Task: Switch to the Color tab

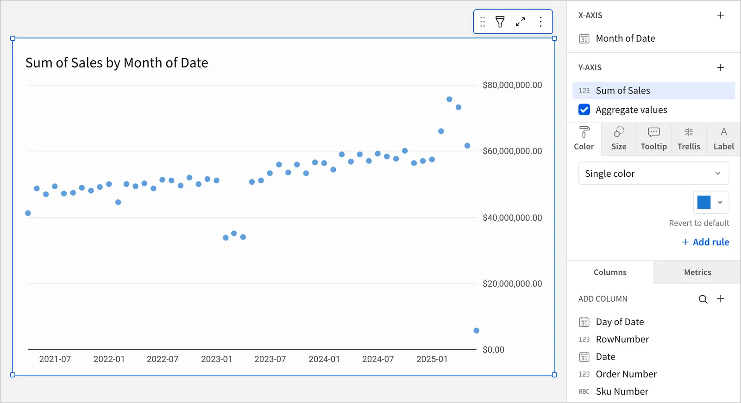Action: [x=584, y=139]
